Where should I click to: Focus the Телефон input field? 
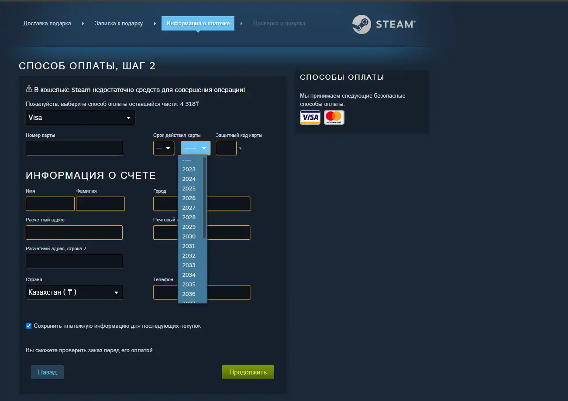click(202, 292)
